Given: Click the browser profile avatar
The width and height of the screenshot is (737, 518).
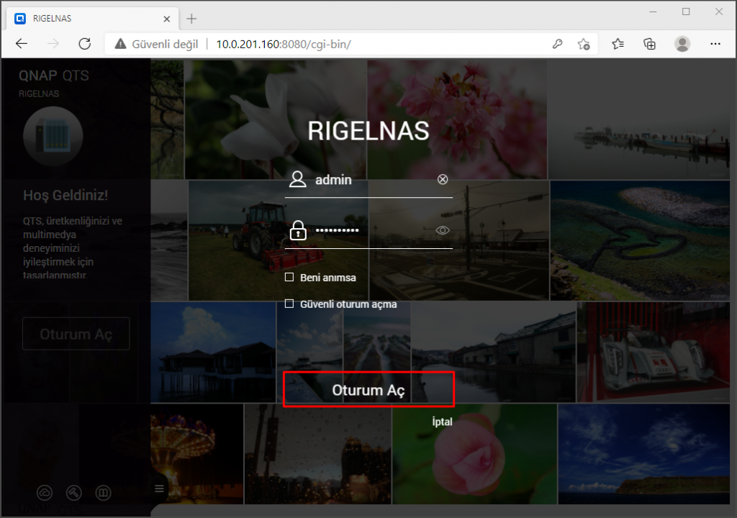Looking at the screenshot, I should click(682, 44).
